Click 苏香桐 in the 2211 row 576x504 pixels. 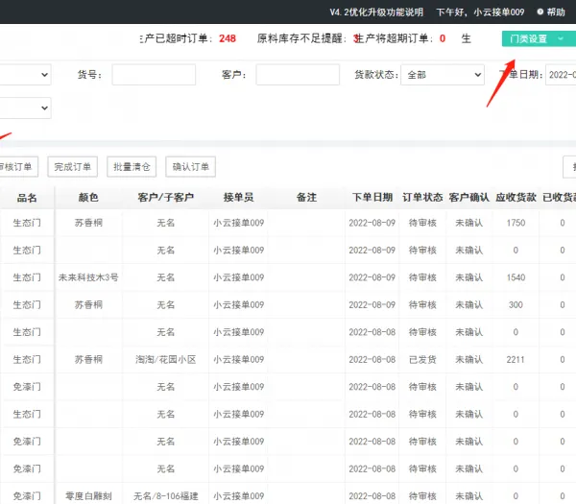coord(88,360)
